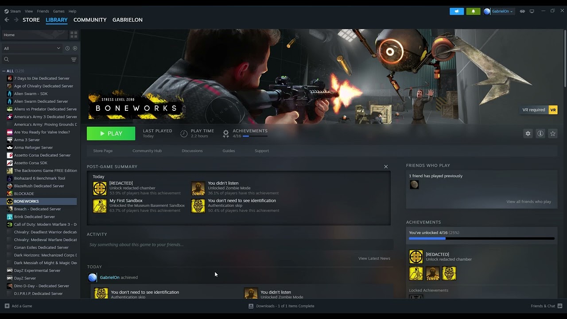Open the Community Hub link

(x=147, y=151)
